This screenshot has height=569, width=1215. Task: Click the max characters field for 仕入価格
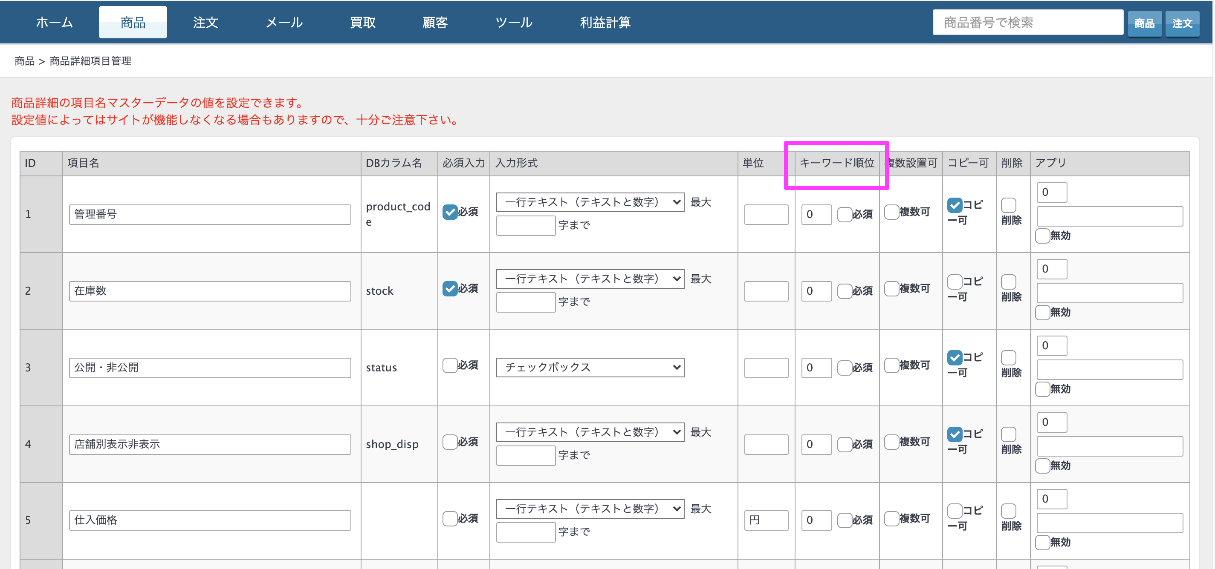[x=526, y=532]
